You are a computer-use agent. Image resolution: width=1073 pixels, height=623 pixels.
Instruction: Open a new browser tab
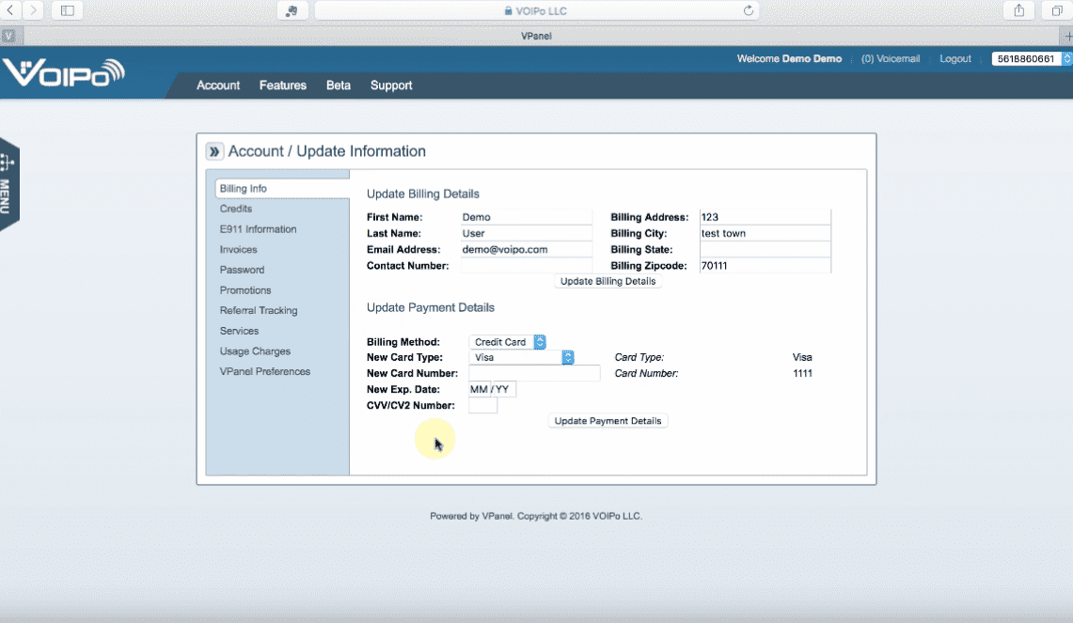(x=1067, y=36)
